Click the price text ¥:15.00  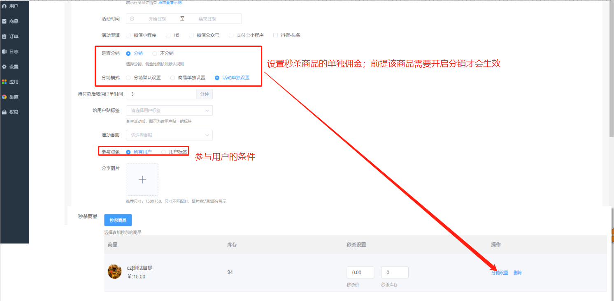point(137,277)
